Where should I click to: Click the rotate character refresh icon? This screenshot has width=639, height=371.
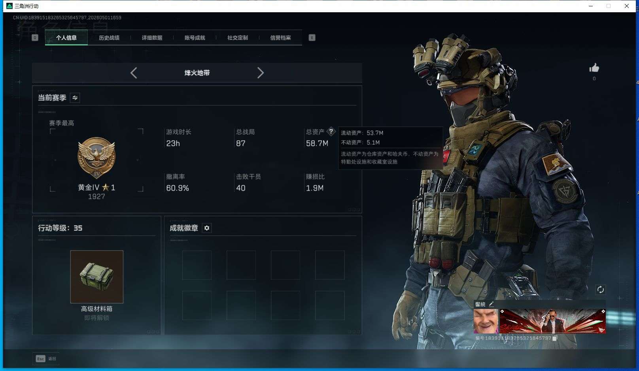point(600,290)
